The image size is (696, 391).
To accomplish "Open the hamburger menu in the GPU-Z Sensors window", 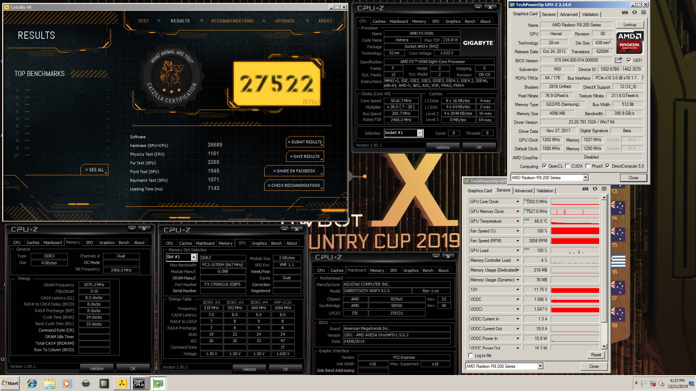I will coord(604,189).
